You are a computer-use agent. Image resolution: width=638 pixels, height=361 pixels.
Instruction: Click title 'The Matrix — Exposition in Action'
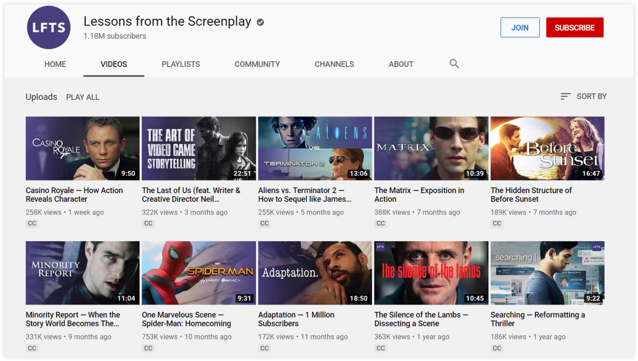pyautogui.click(x=419, y=195)
